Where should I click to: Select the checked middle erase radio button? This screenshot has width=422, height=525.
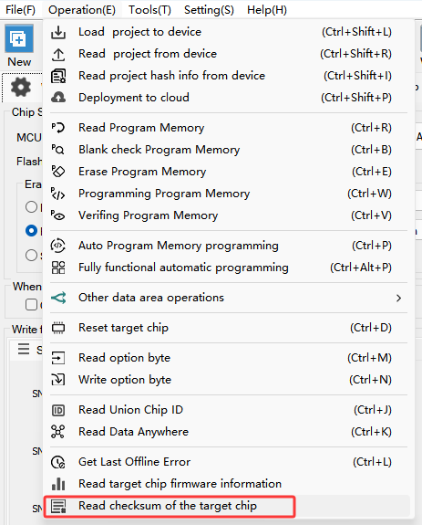(31, 231)
